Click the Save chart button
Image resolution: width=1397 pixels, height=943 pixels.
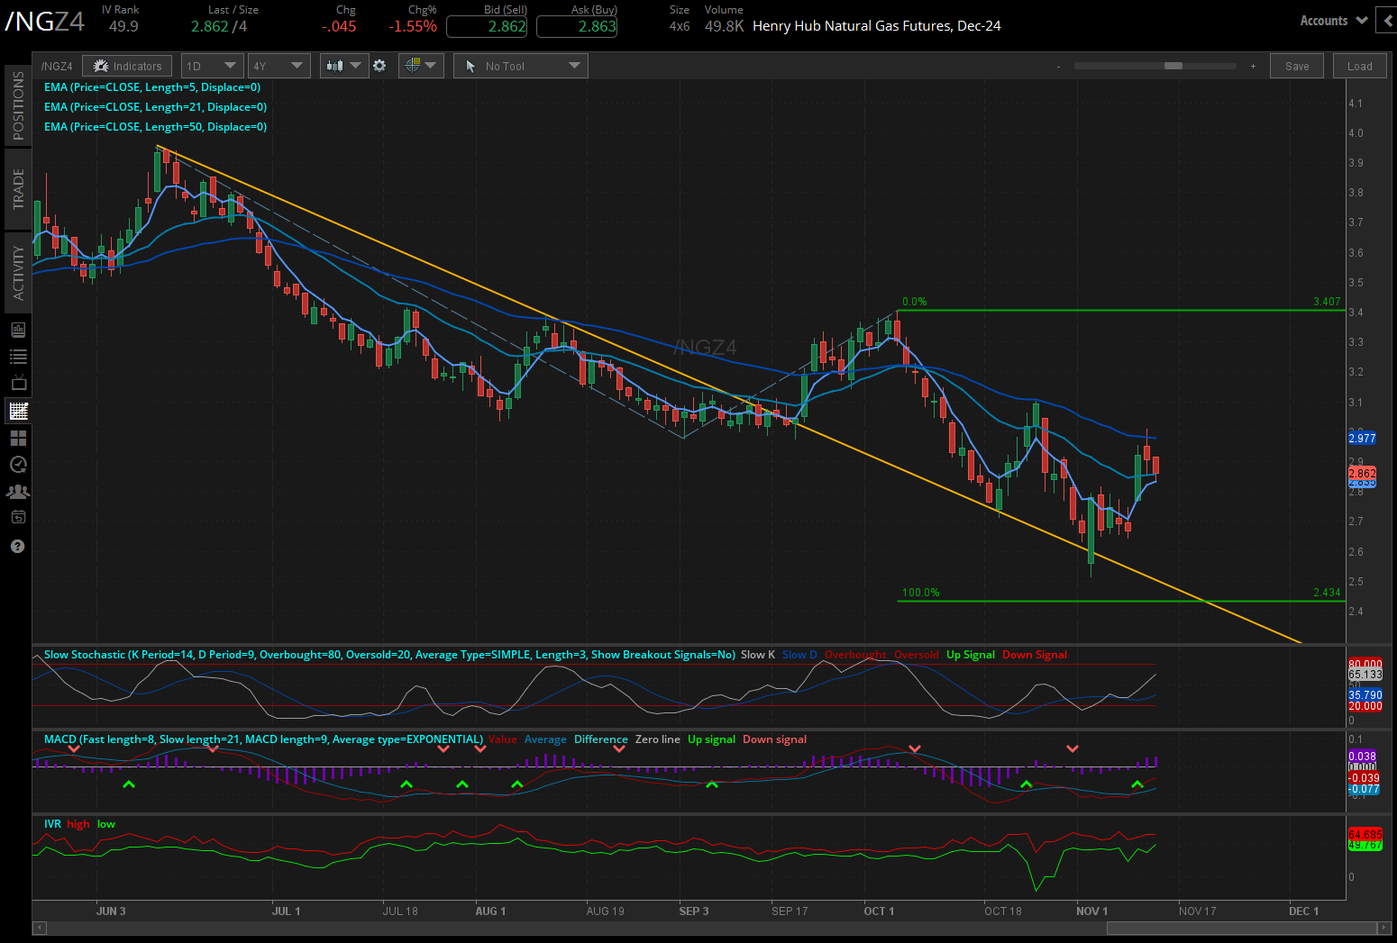(x=1297, y=66)
